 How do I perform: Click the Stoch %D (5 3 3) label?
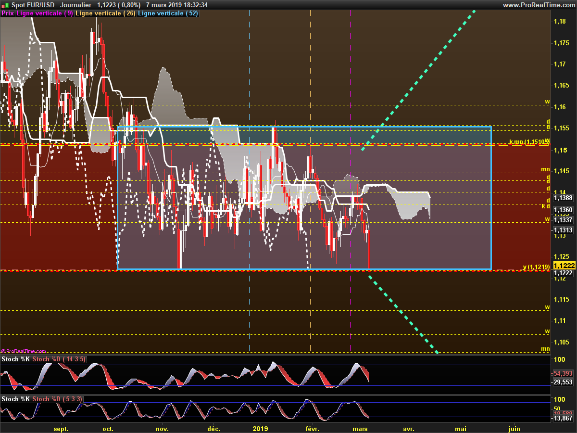tap(58, 399)
